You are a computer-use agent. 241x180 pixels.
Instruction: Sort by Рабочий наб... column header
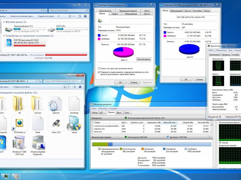pos(170,122)
